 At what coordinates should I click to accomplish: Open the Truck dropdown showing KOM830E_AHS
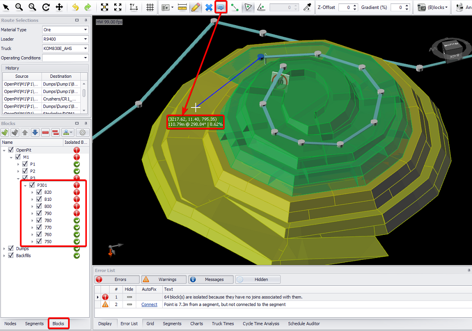(x=65, y=49)
